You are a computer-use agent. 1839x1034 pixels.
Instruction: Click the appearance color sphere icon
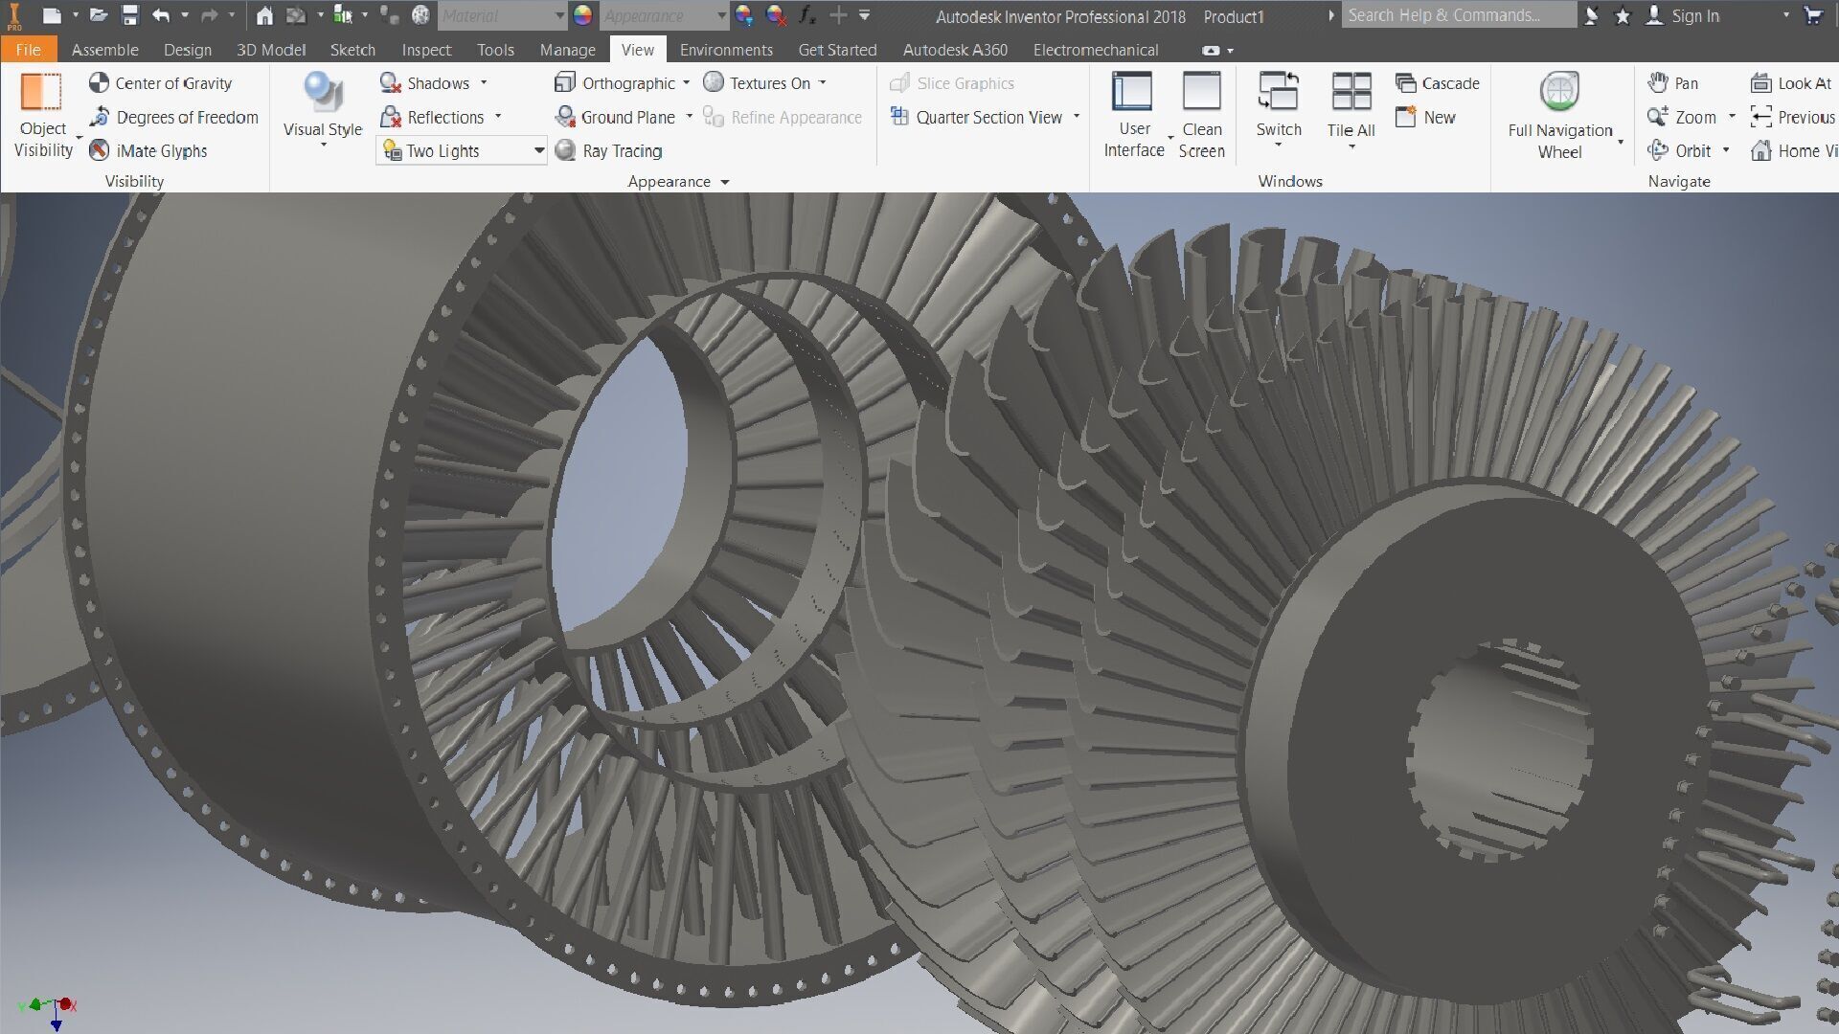(x=582, y=15)
